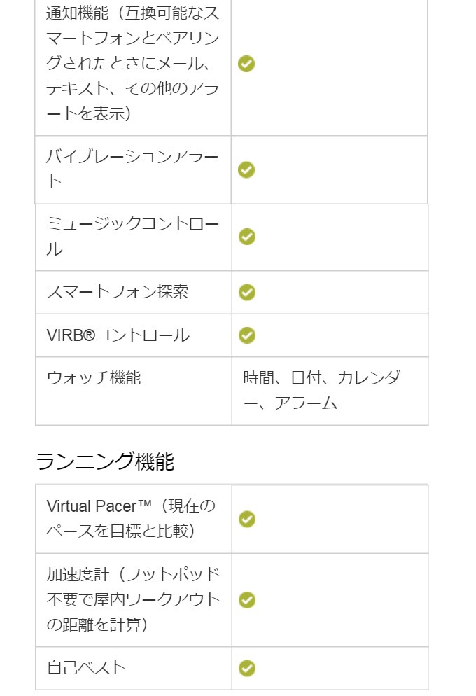Viewport: 476px width, 696px height.
Task: Select the スマートフォン探索 label text
Action: [x=118, y=292]
